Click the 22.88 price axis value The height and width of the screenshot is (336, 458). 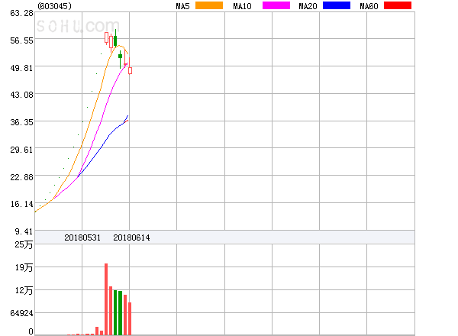pos(21,177)
